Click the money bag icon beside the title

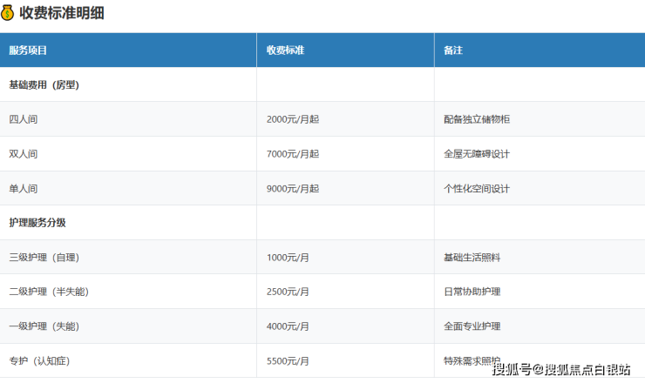(x=8, y=13)
